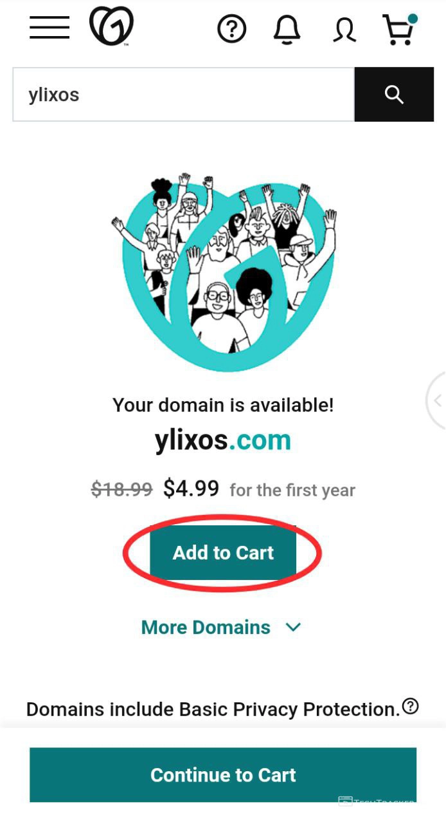
Task: Click the "Your domain is available!" message
Action: [x=223, y=405]
